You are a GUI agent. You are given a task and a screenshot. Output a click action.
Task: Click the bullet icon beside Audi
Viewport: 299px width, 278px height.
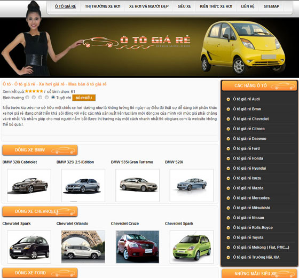(x=228, y=99)
